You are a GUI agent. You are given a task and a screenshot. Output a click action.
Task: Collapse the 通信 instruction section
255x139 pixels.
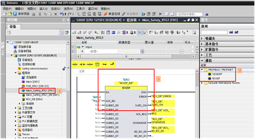coord(202,60)
